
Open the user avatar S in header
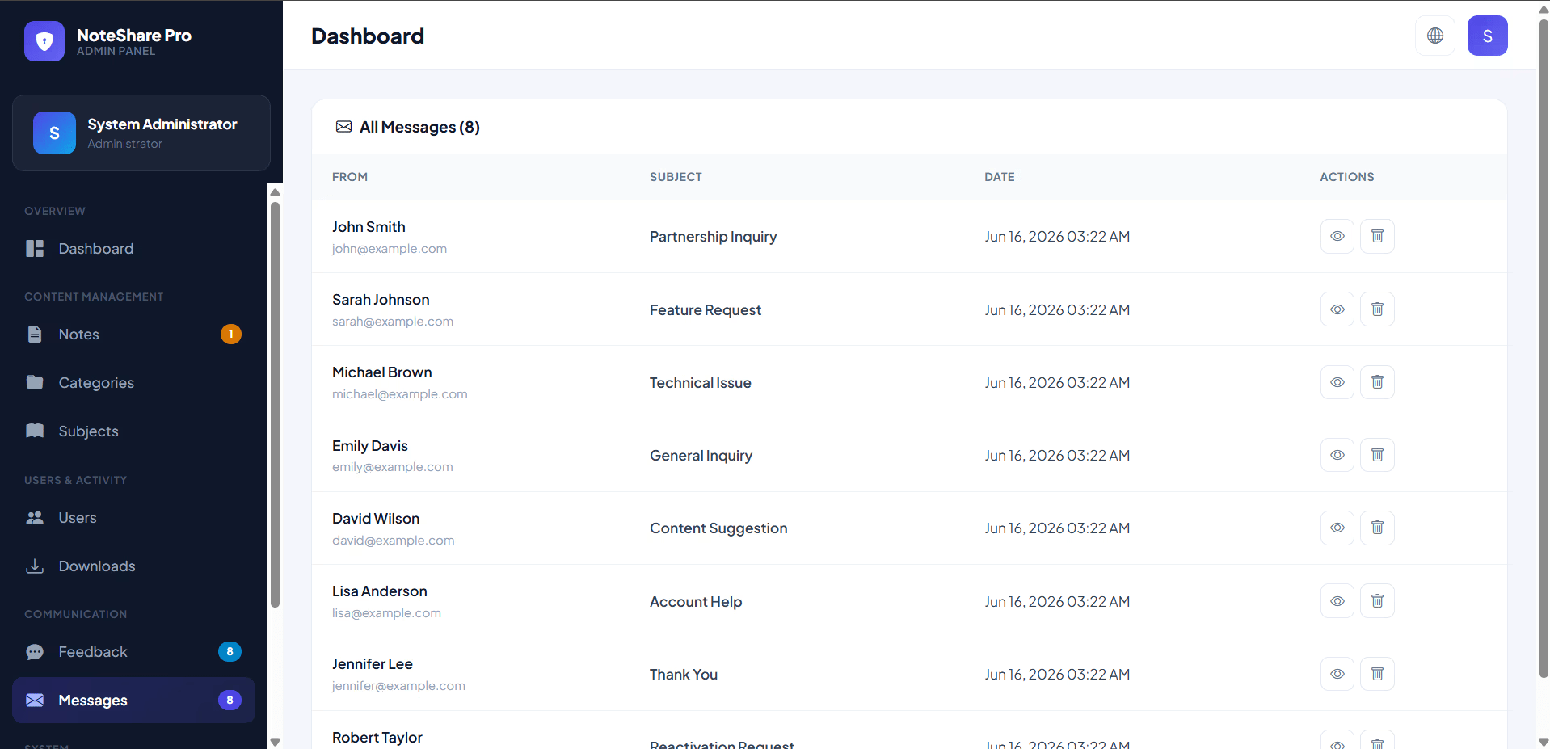click(x=1488, y=36)
